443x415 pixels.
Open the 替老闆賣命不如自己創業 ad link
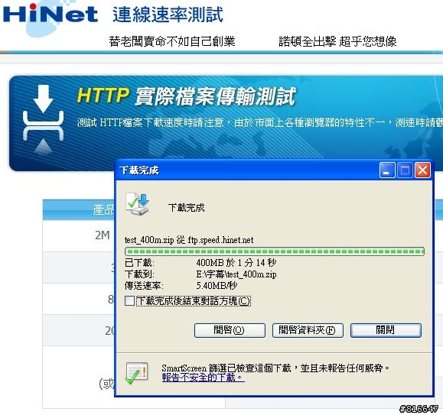pos(172,41)
